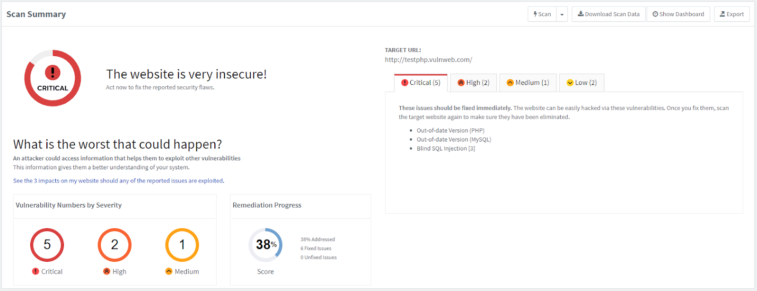
Task: Click the download icon beside Download Scan Data
Action: pos(581,14)
